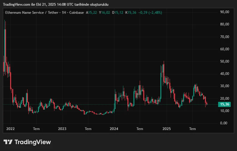The height and width of the screenshot is (151, 237).
Task: Click the green 15,36 current price tag
Action: click(224, 104)
